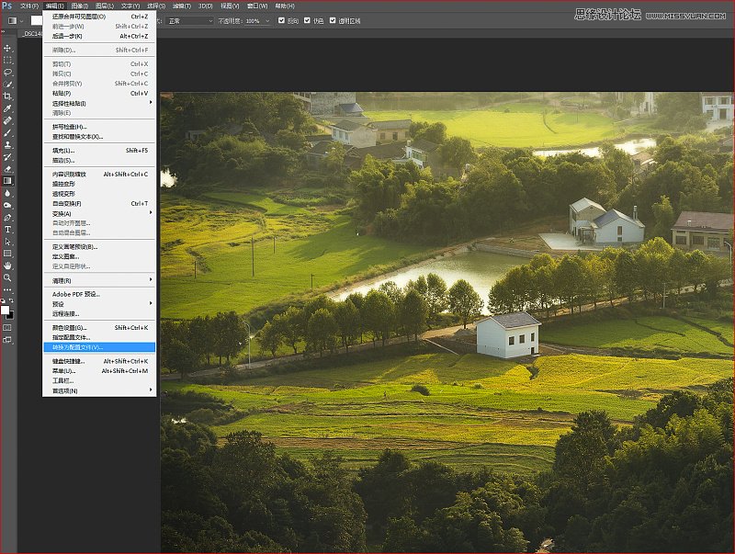Select the Rectangular Marquee tool
The height and width of the screenshot is (554, 735).
click(7, 60)
